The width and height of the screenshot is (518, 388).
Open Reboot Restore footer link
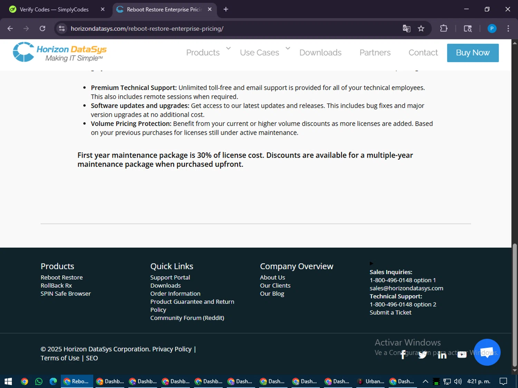pos(61,277)
